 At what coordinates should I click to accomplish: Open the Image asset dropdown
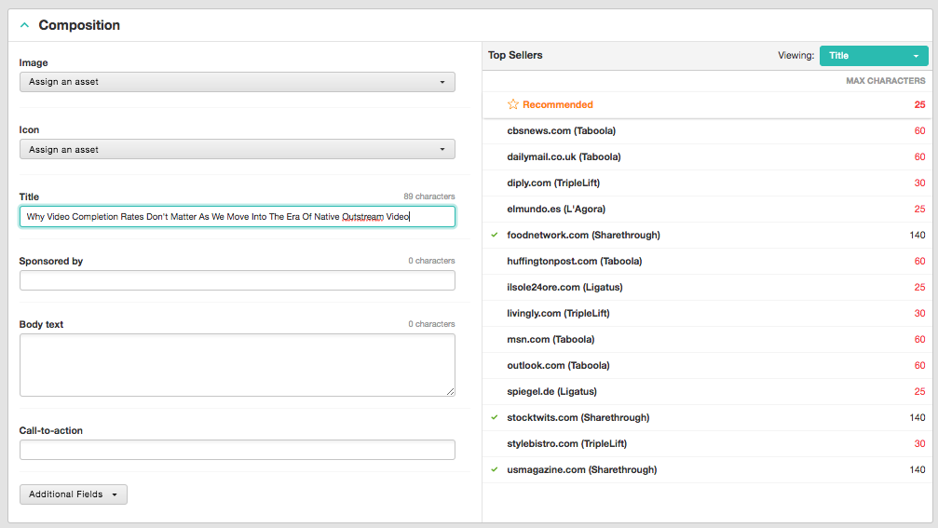click(x=237, y=82)
